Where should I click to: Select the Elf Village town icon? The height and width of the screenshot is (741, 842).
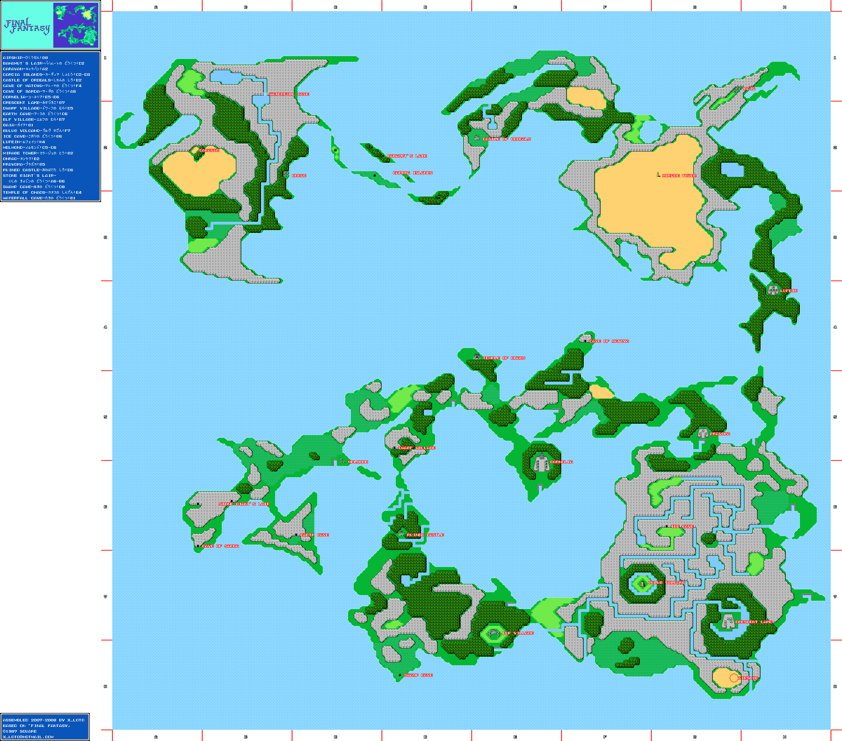(494, 634)
